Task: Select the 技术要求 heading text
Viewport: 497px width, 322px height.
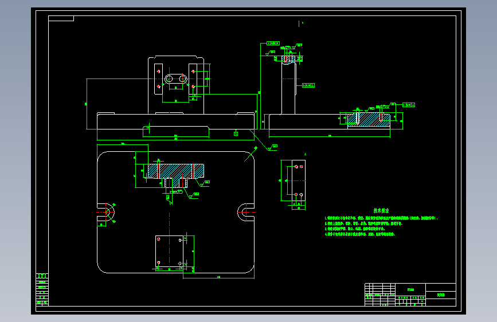Action: tap(381, 211)
